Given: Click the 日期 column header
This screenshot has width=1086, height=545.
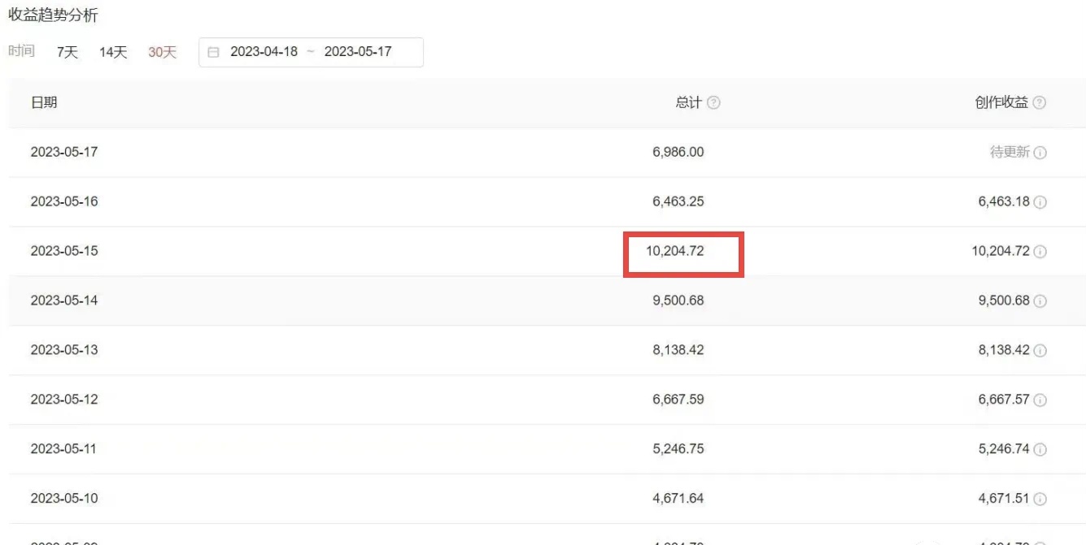Looking at the screenshot, I should (x=46, y=102).
